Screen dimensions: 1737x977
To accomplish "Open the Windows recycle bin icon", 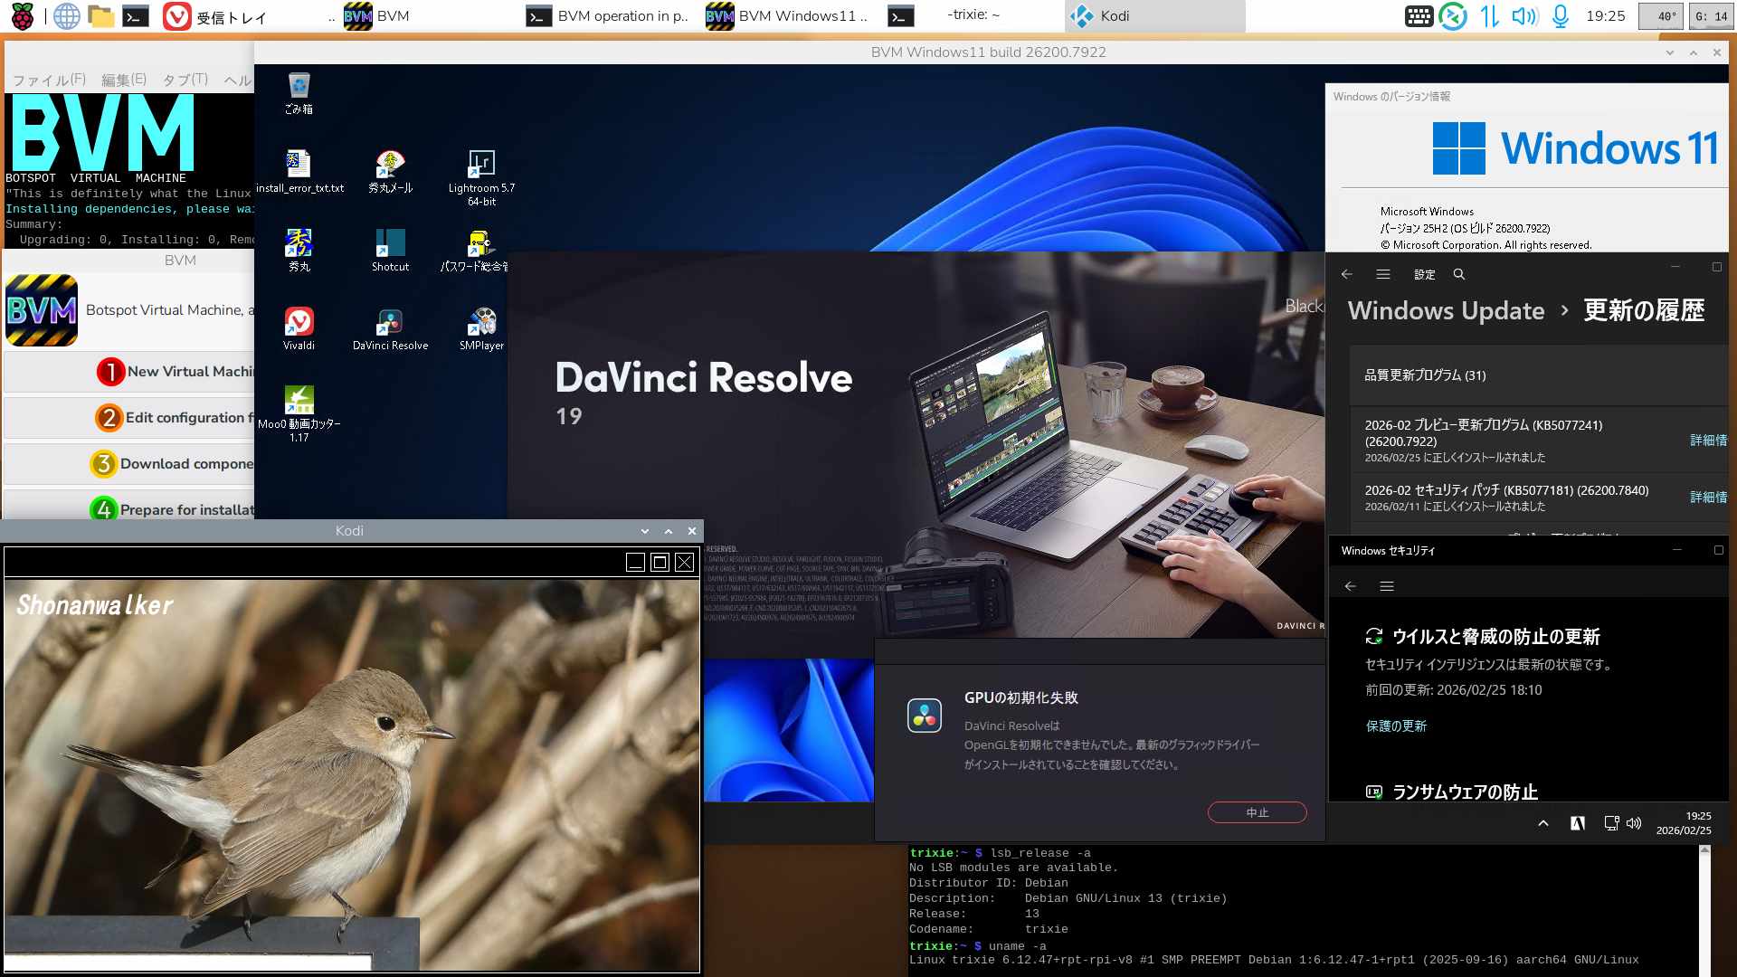I will (299, 87).
